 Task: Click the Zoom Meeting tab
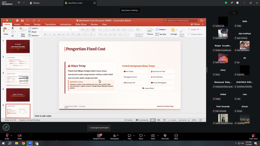[x=35, y=3]
